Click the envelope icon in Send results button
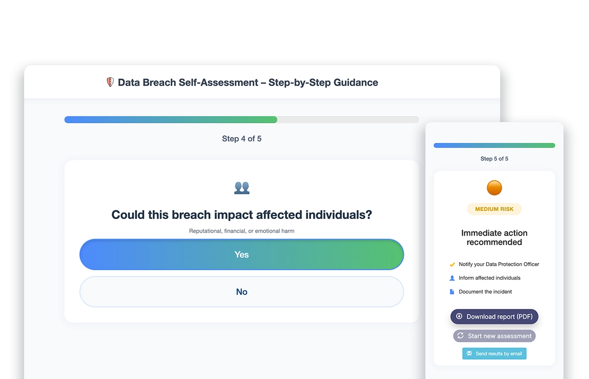Screen dimensions: 589x379 [x=469, y=353]
